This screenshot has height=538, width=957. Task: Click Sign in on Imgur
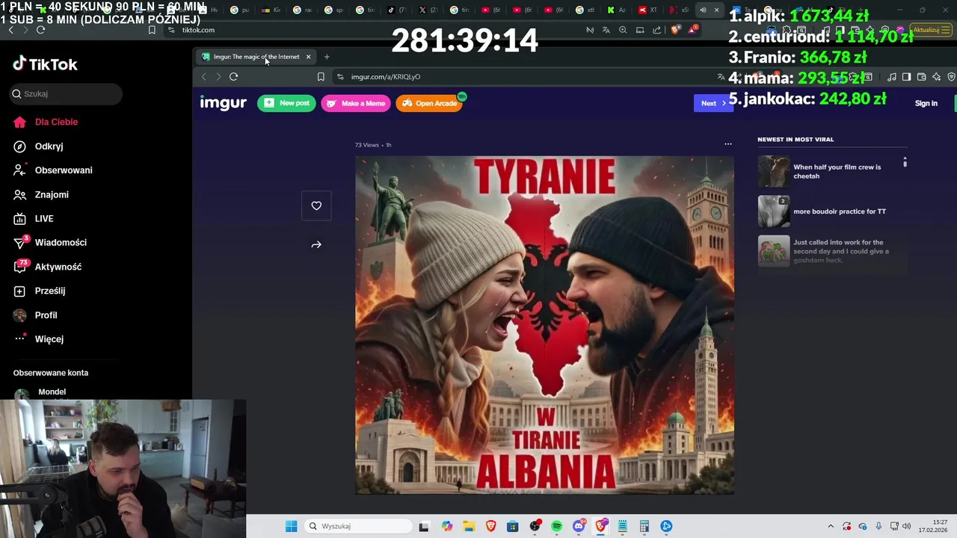[x=926, y=103]
